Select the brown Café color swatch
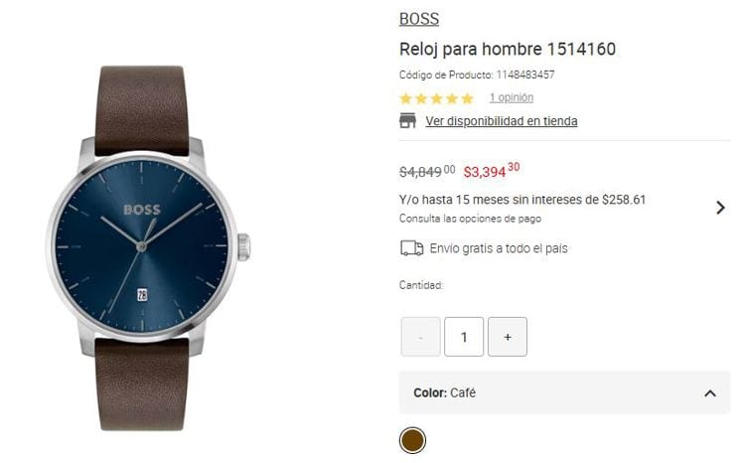This screenshot has height=463, width=745. tap(412, 440)
